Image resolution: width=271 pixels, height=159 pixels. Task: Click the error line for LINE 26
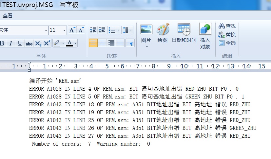[143, 128]
